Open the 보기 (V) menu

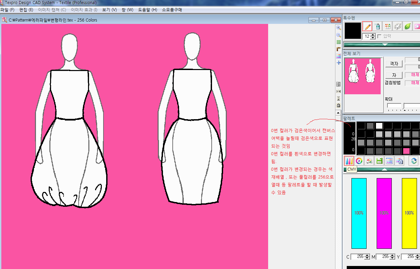tap(109, 10)
